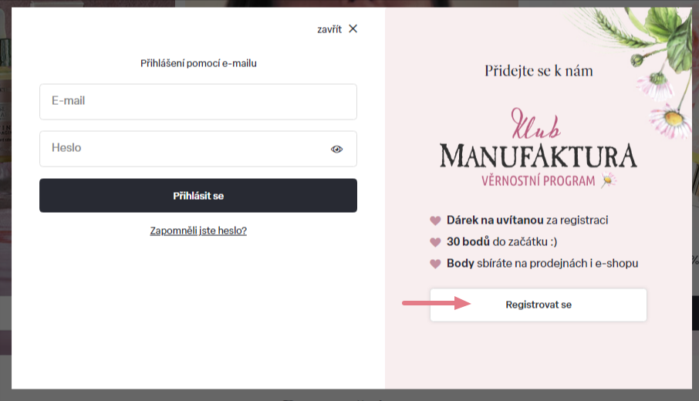Focus the Heslo password field
The image size is (699, 401).
(185, 148)
